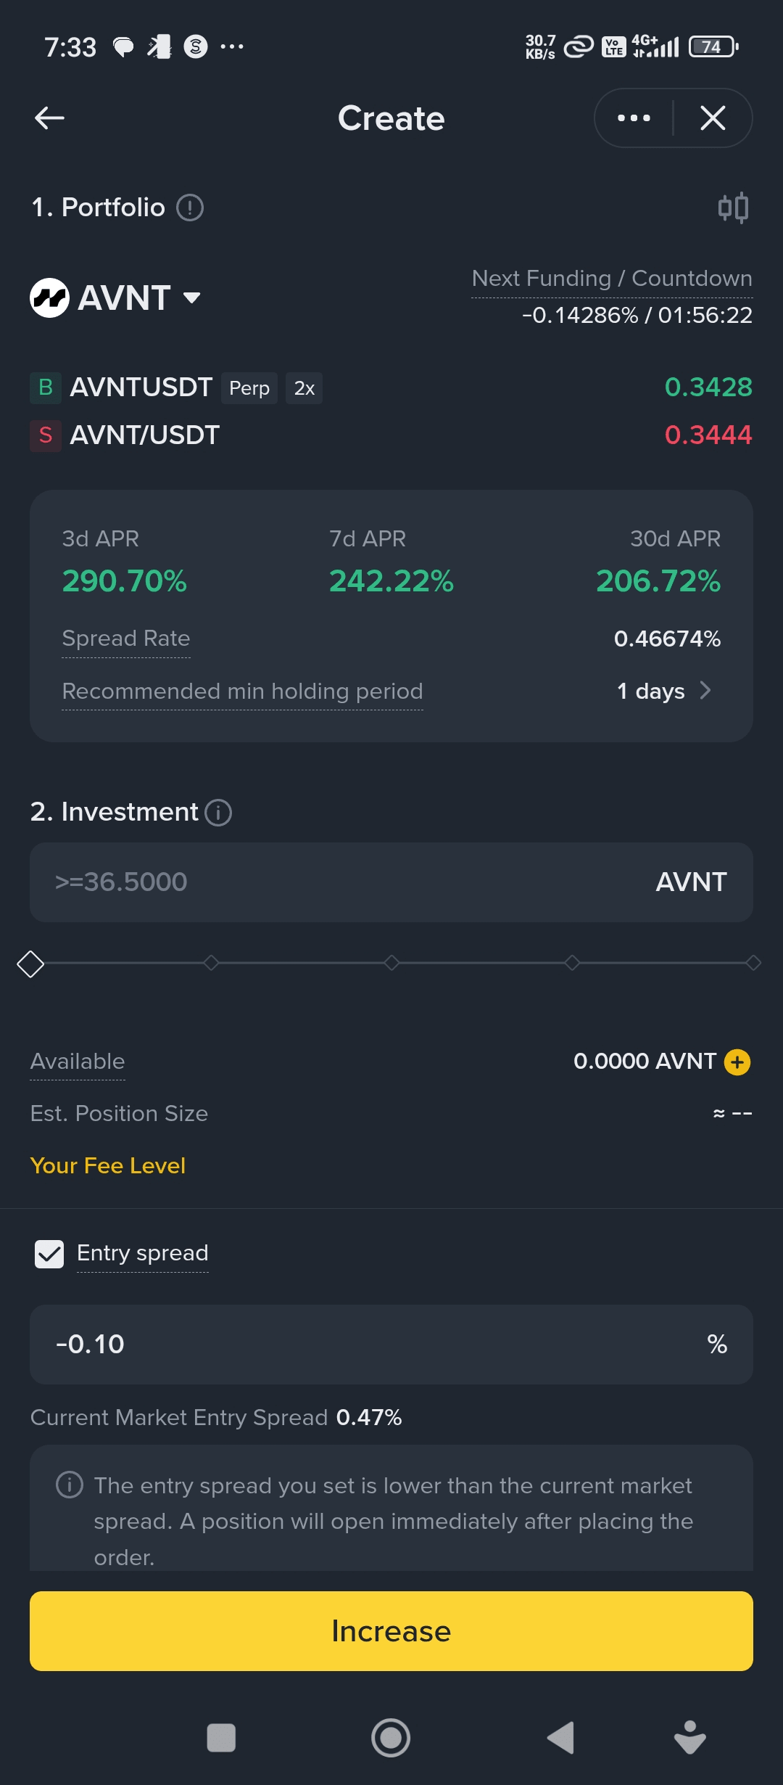Viewport: 783px width, 1785px height.
Task: Open the recommended holding period chevron
Action: coord(705,691)
